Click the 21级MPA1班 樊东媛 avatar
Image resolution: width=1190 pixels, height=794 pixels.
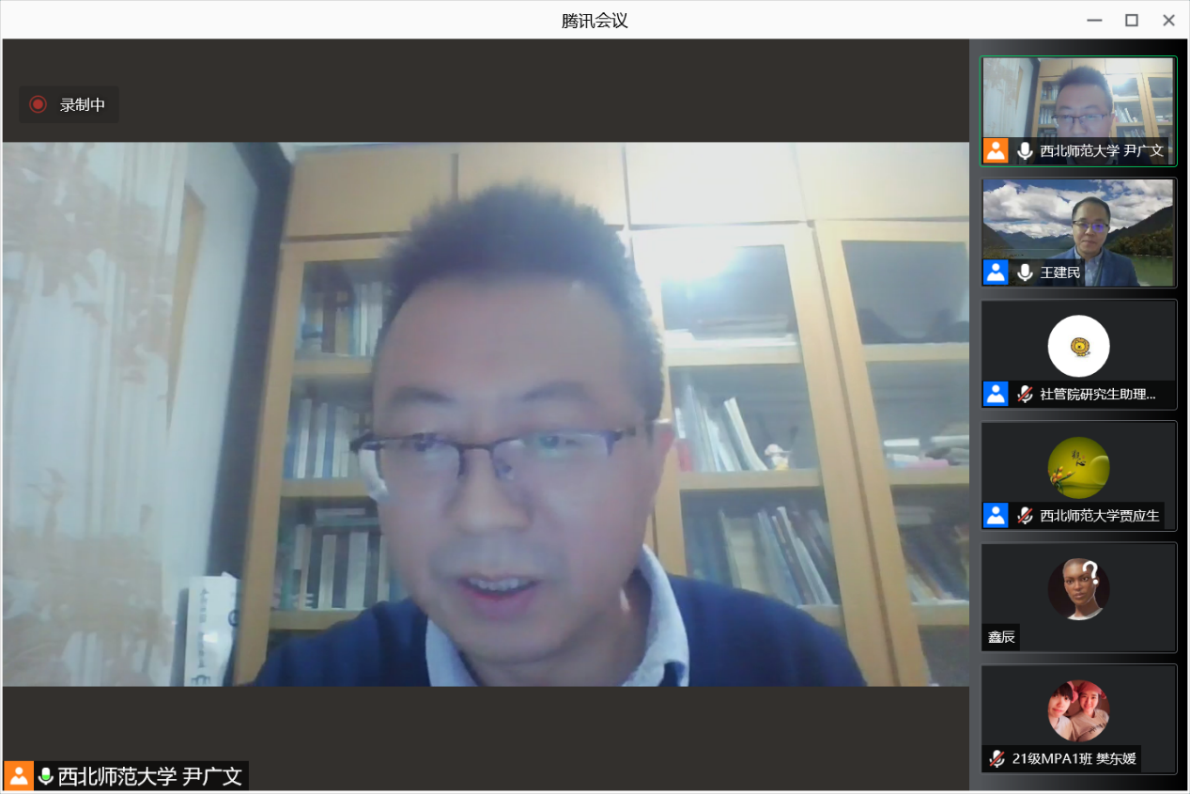tap(1078, 710)
